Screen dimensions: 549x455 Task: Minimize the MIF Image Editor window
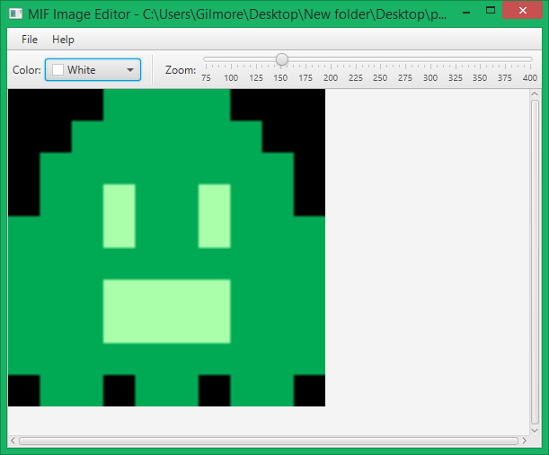pyautogui.click(x=466, y=13)
